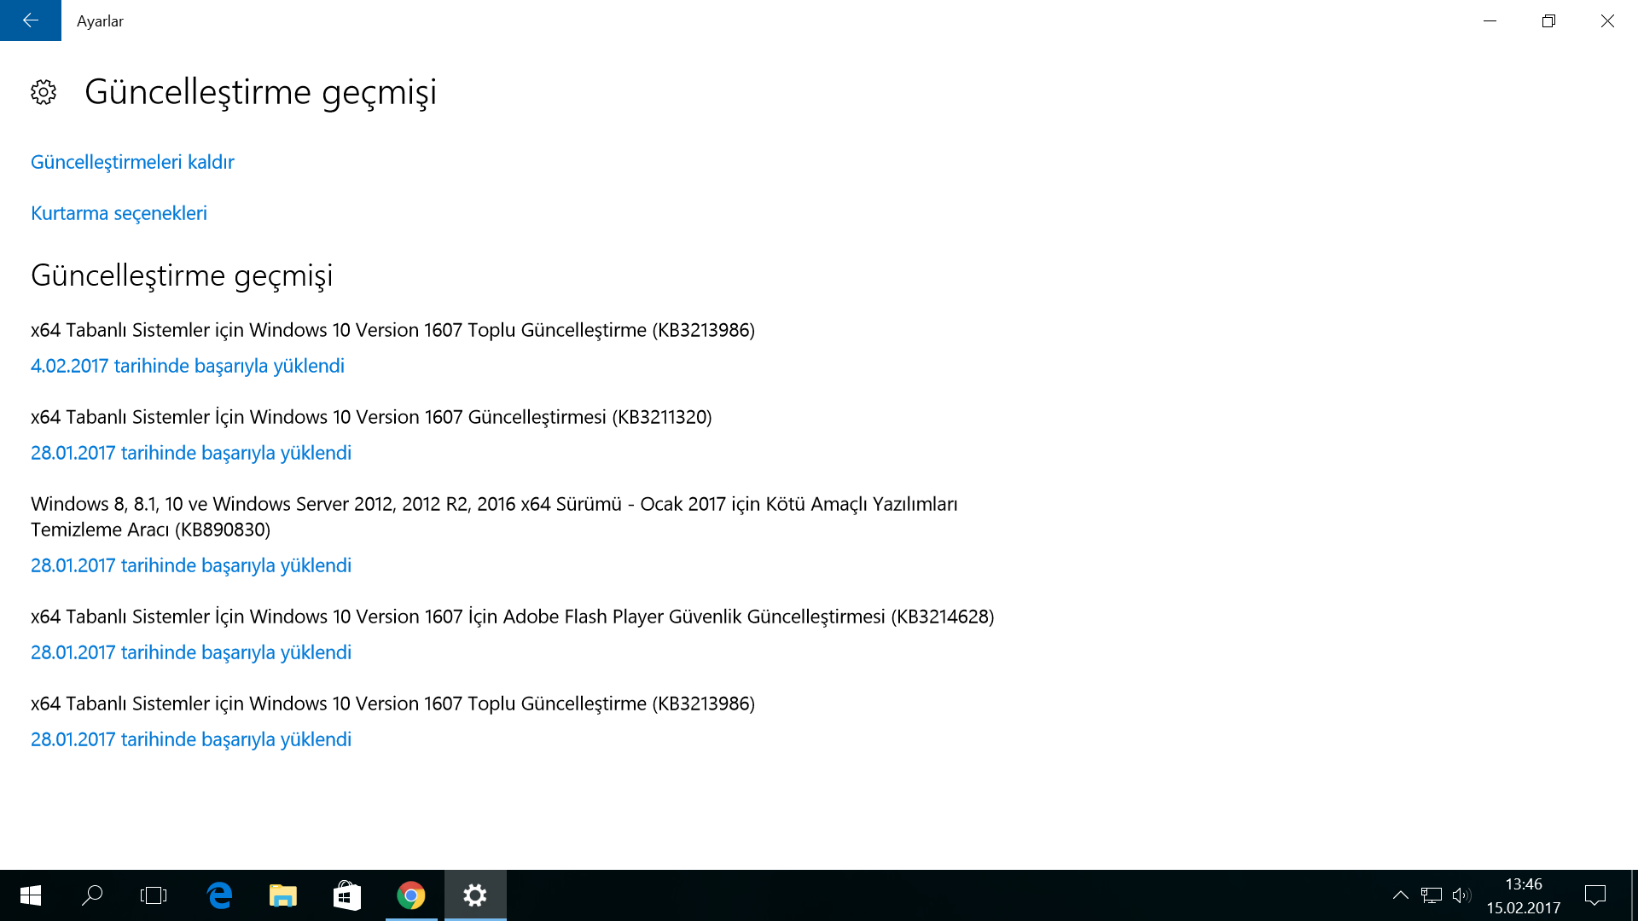Open the network status tray icon
This screenshot has width=1638, height=921.
pyautogui.click(x=1431, y=895)
